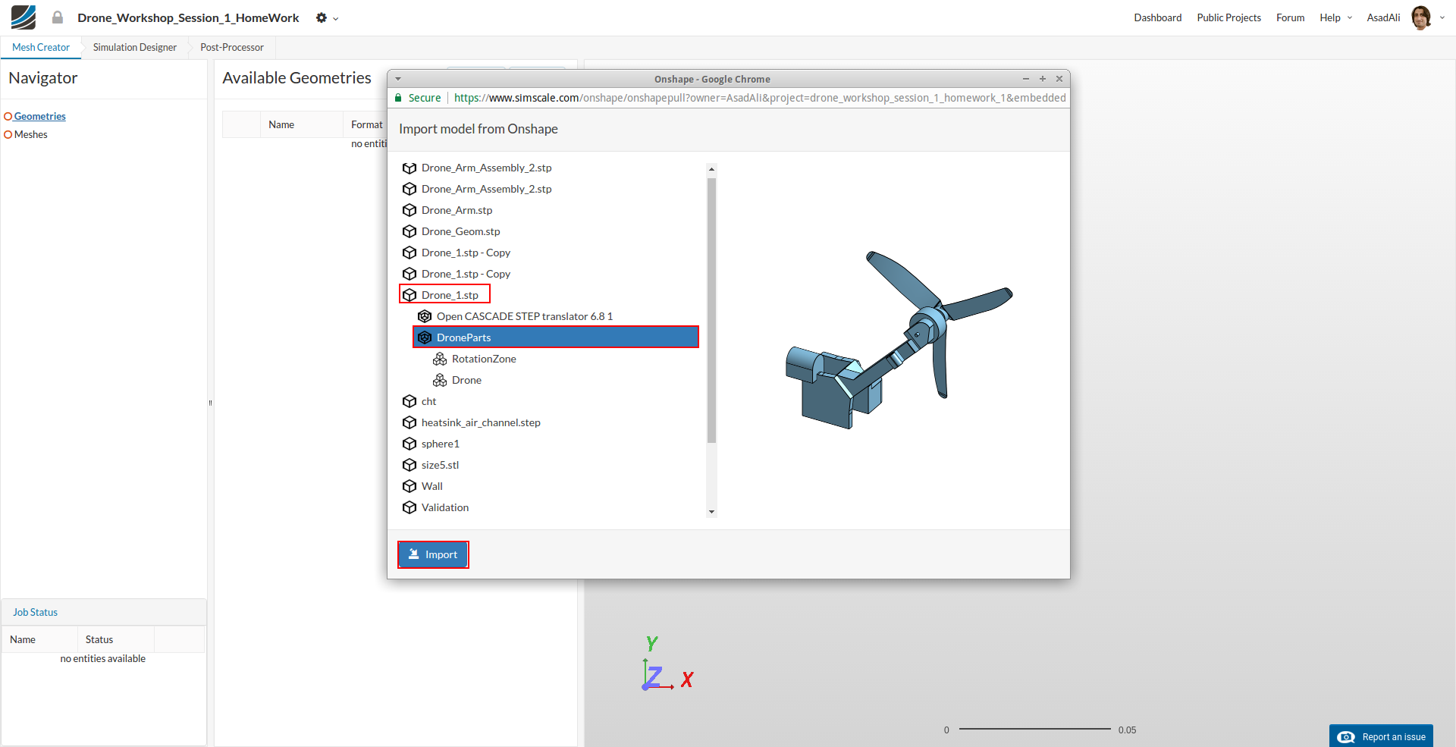Click the DroneParts part studio icon

pos(425,337)
